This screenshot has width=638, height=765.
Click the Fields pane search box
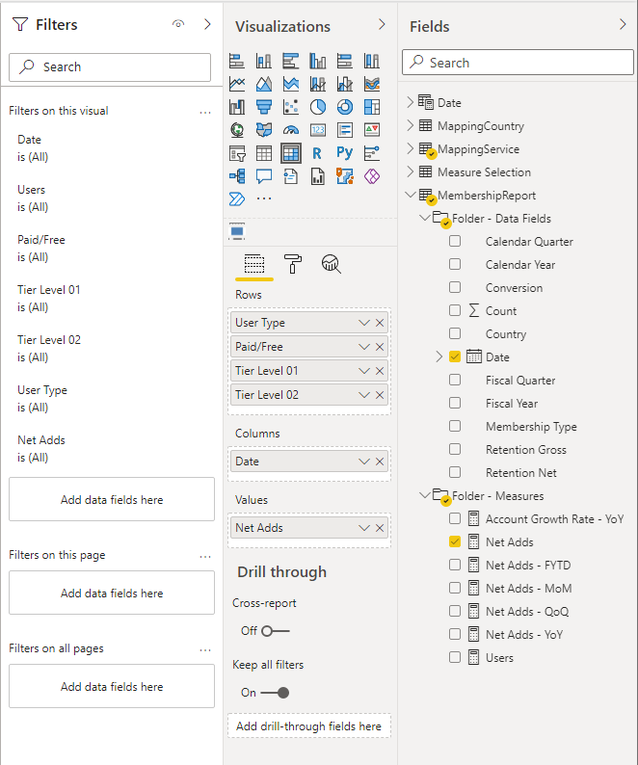518,62
